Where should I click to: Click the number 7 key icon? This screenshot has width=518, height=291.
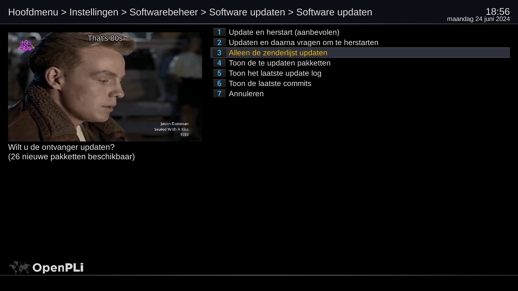click(219, 94)
